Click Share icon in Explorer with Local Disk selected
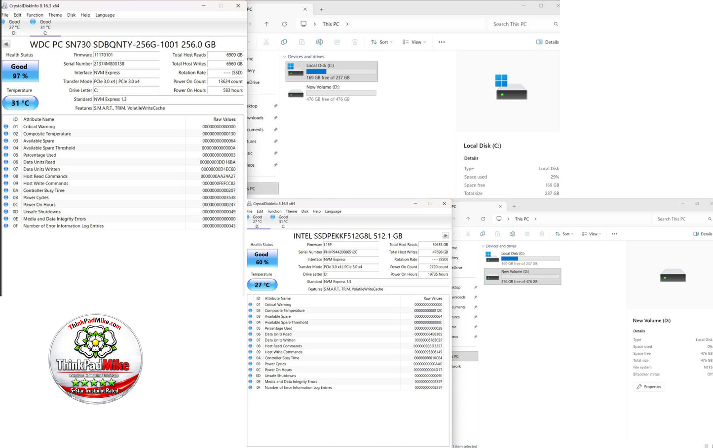 tap(338, 42)
